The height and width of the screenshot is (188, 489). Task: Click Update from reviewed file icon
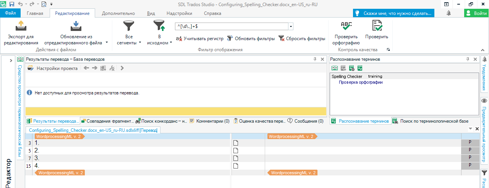point(75,26)
